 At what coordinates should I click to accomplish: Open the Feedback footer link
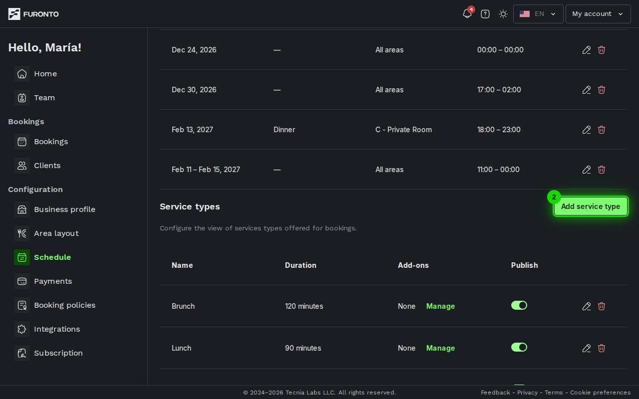click(495, 393)
